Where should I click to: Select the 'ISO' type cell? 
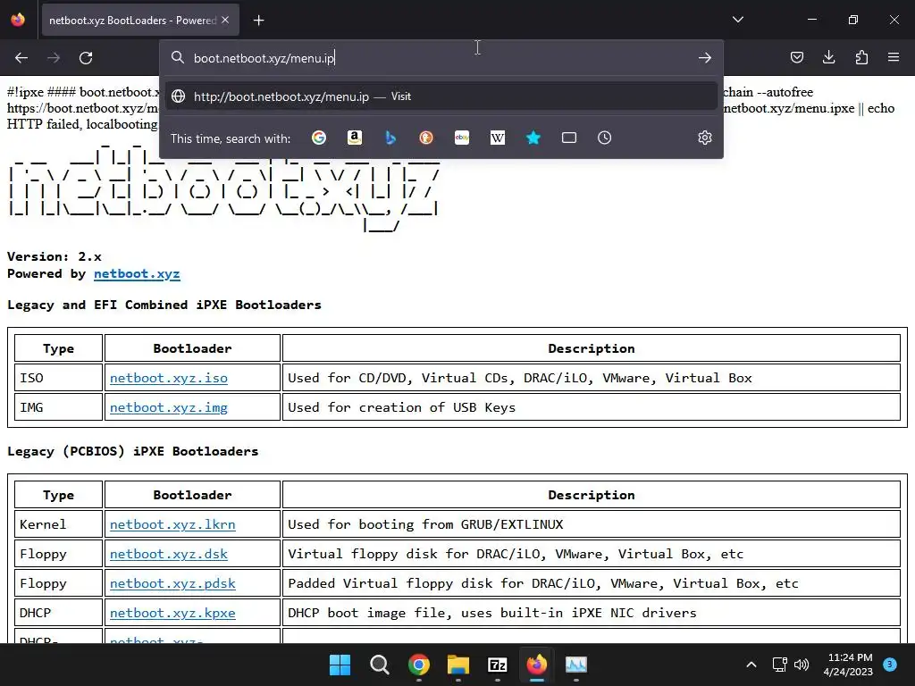tap(58, 378)
